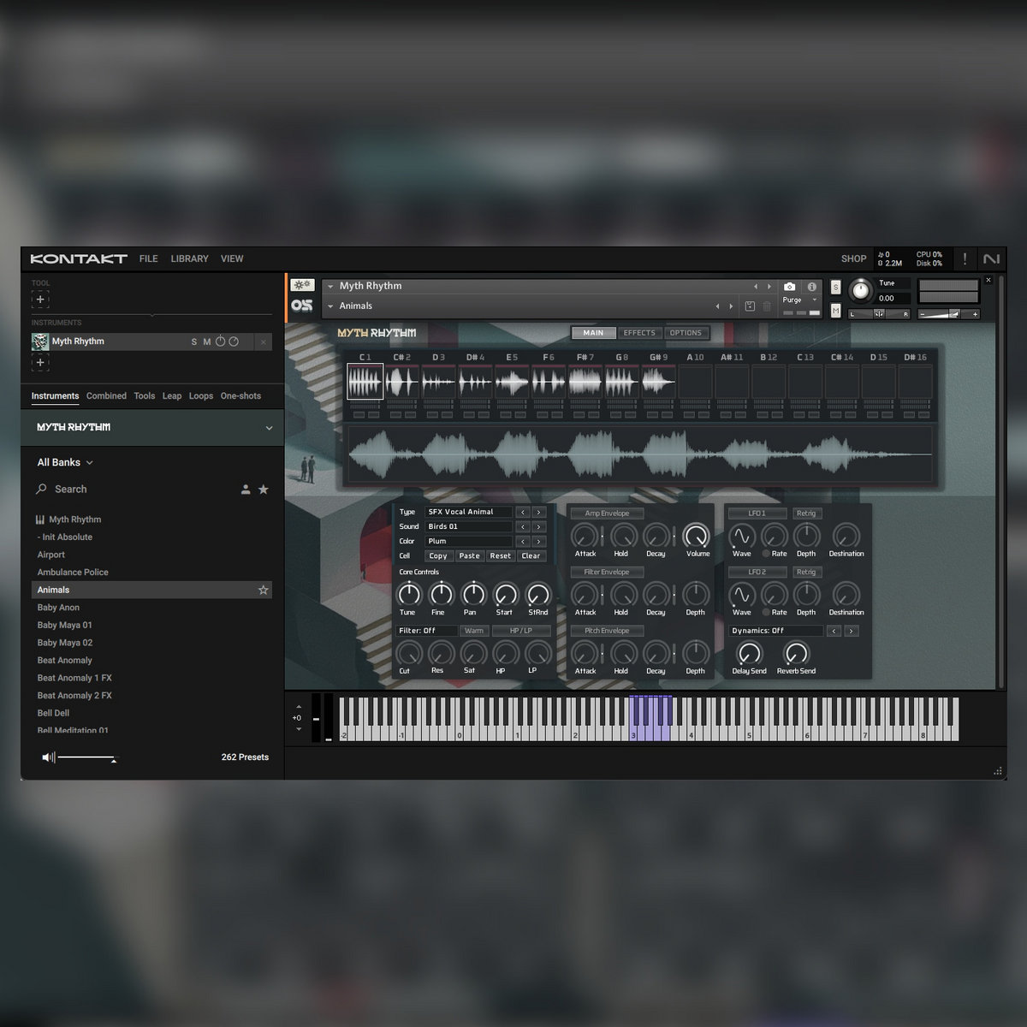Toggle LFO 1 Retrig button

806,513
